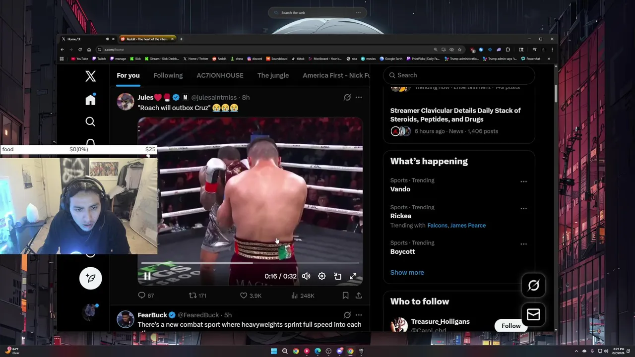The width and height of the screenshot is (635, 357).
Task: Click the Chrome home button
Action: coord(89,50)
